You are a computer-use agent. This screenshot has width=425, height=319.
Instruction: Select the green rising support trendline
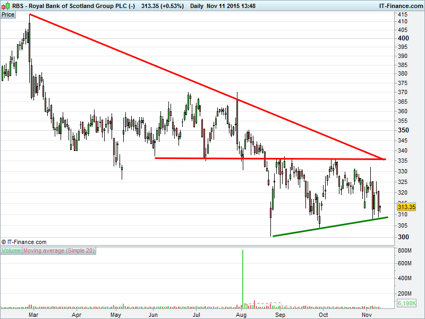[x=329, y=226]
